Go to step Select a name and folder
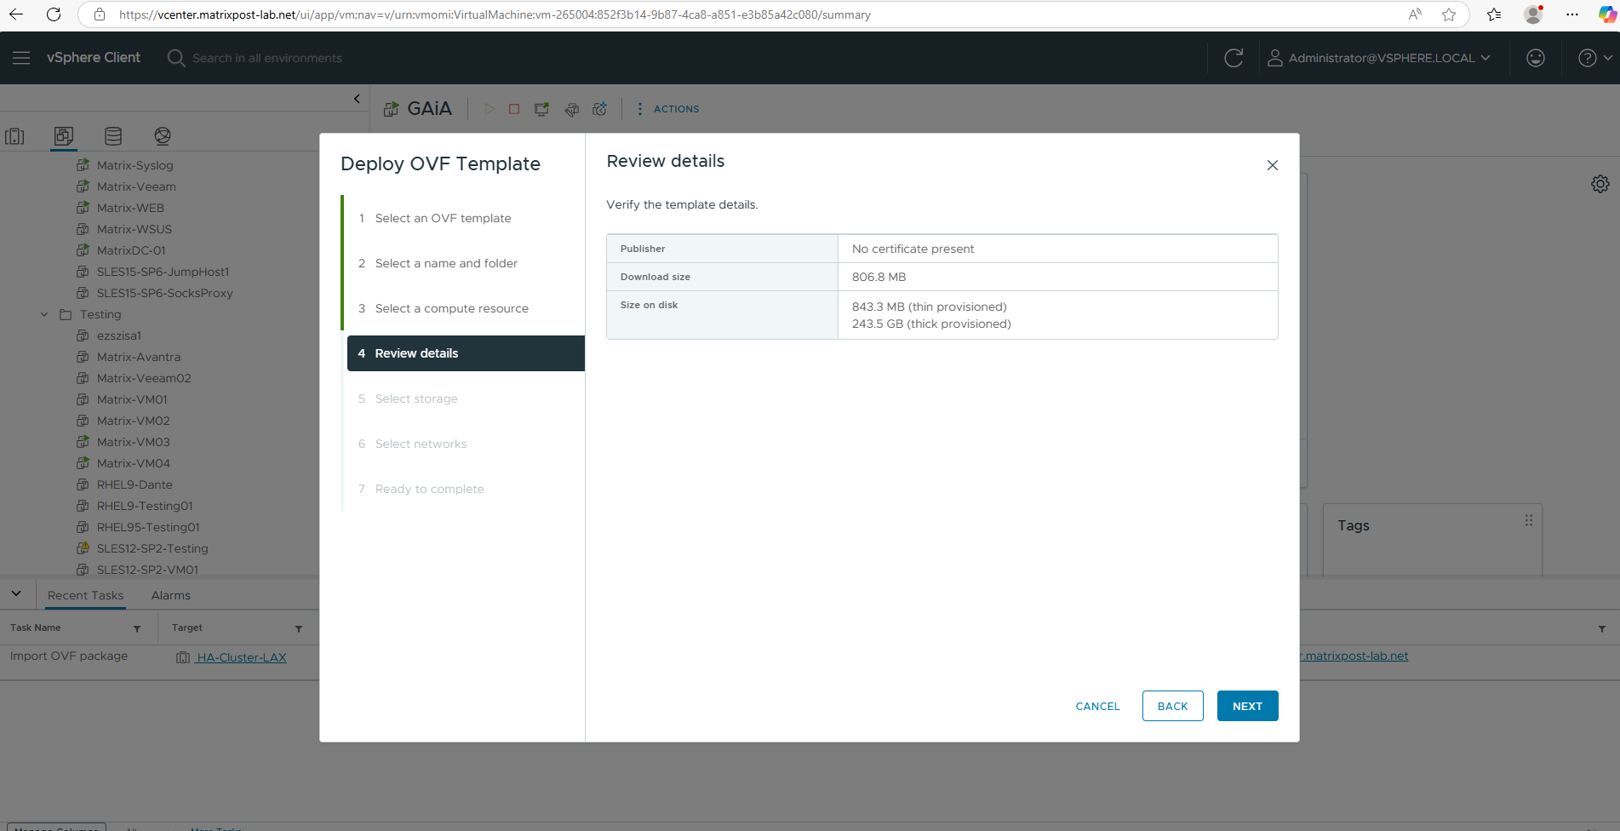Screen dimensions: 1620x831 click(x=446, y=263)
